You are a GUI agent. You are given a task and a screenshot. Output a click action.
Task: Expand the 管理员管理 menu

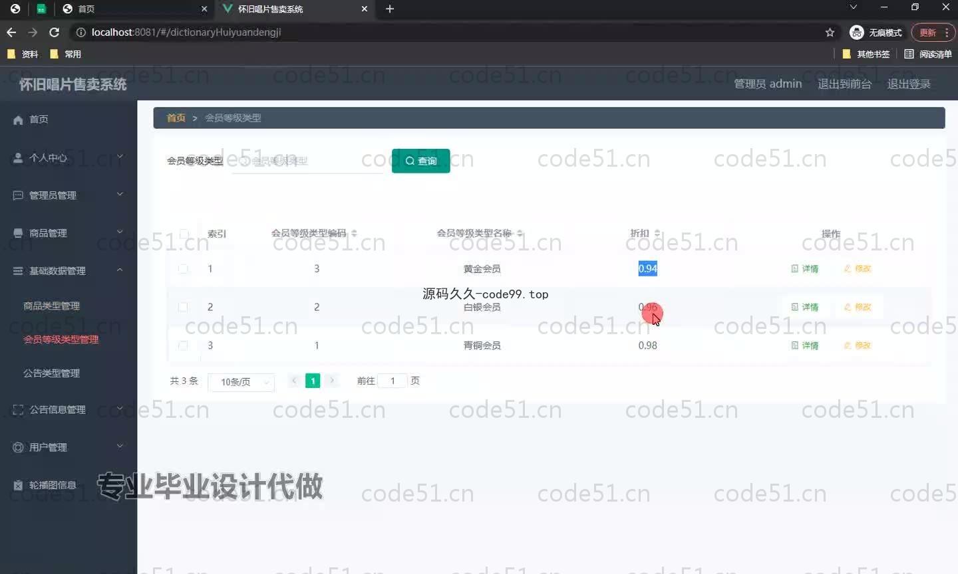[120, 194]
